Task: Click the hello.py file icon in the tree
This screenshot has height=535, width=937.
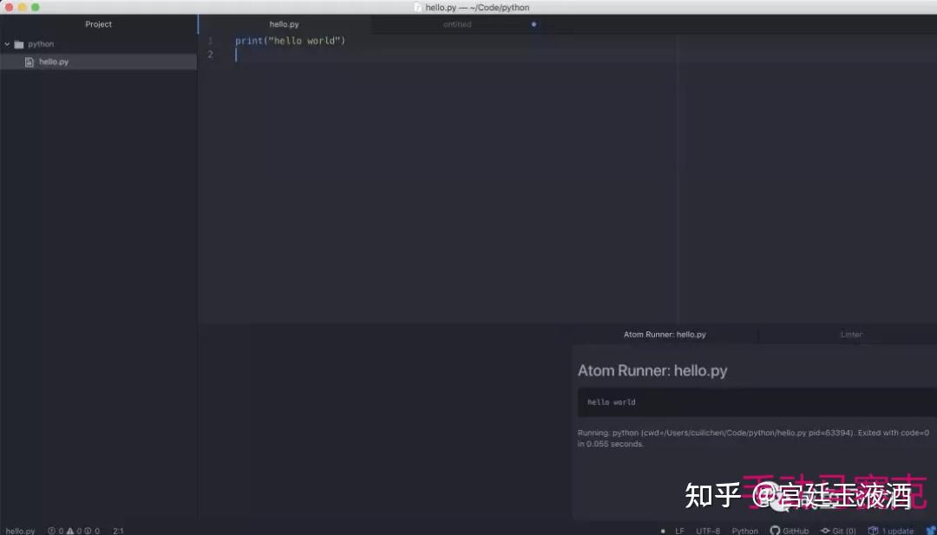Action: click(29, 62)
